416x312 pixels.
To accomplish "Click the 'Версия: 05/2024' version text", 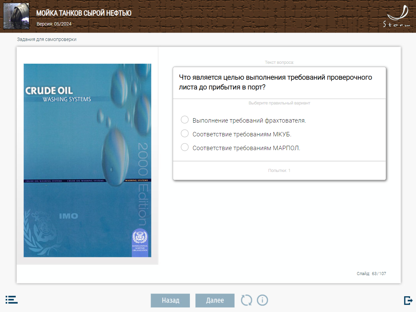I will click(54, 24).
